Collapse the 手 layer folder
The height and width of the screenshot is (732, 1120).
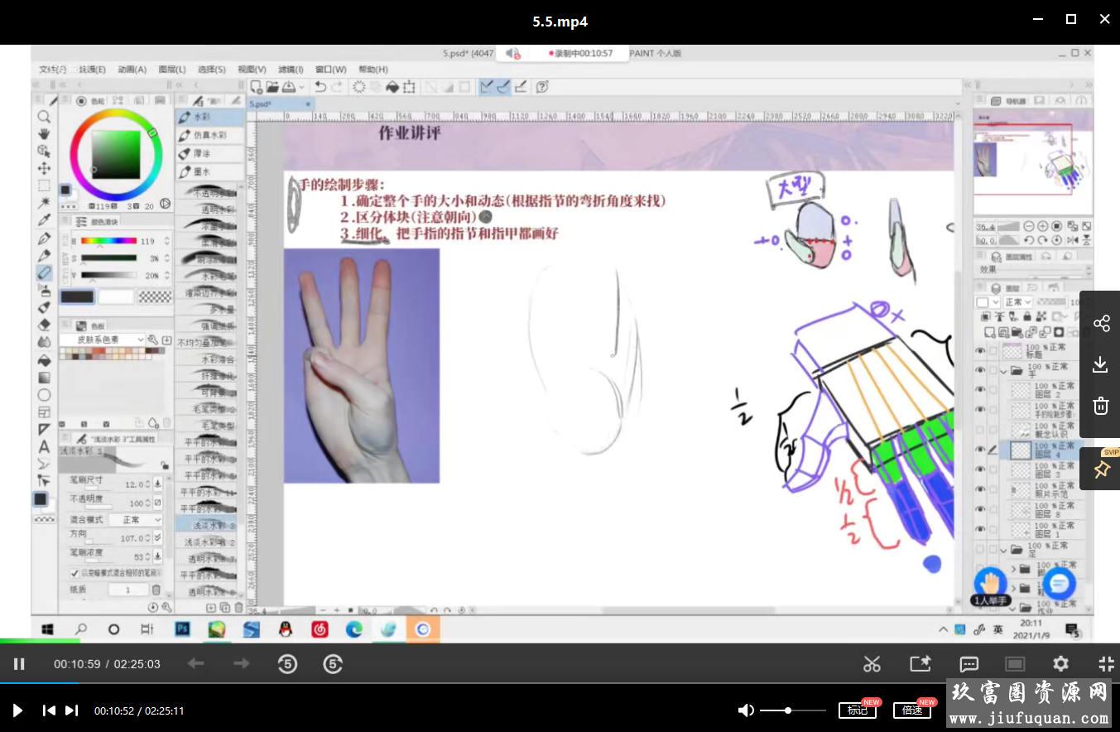(1004, 371)
